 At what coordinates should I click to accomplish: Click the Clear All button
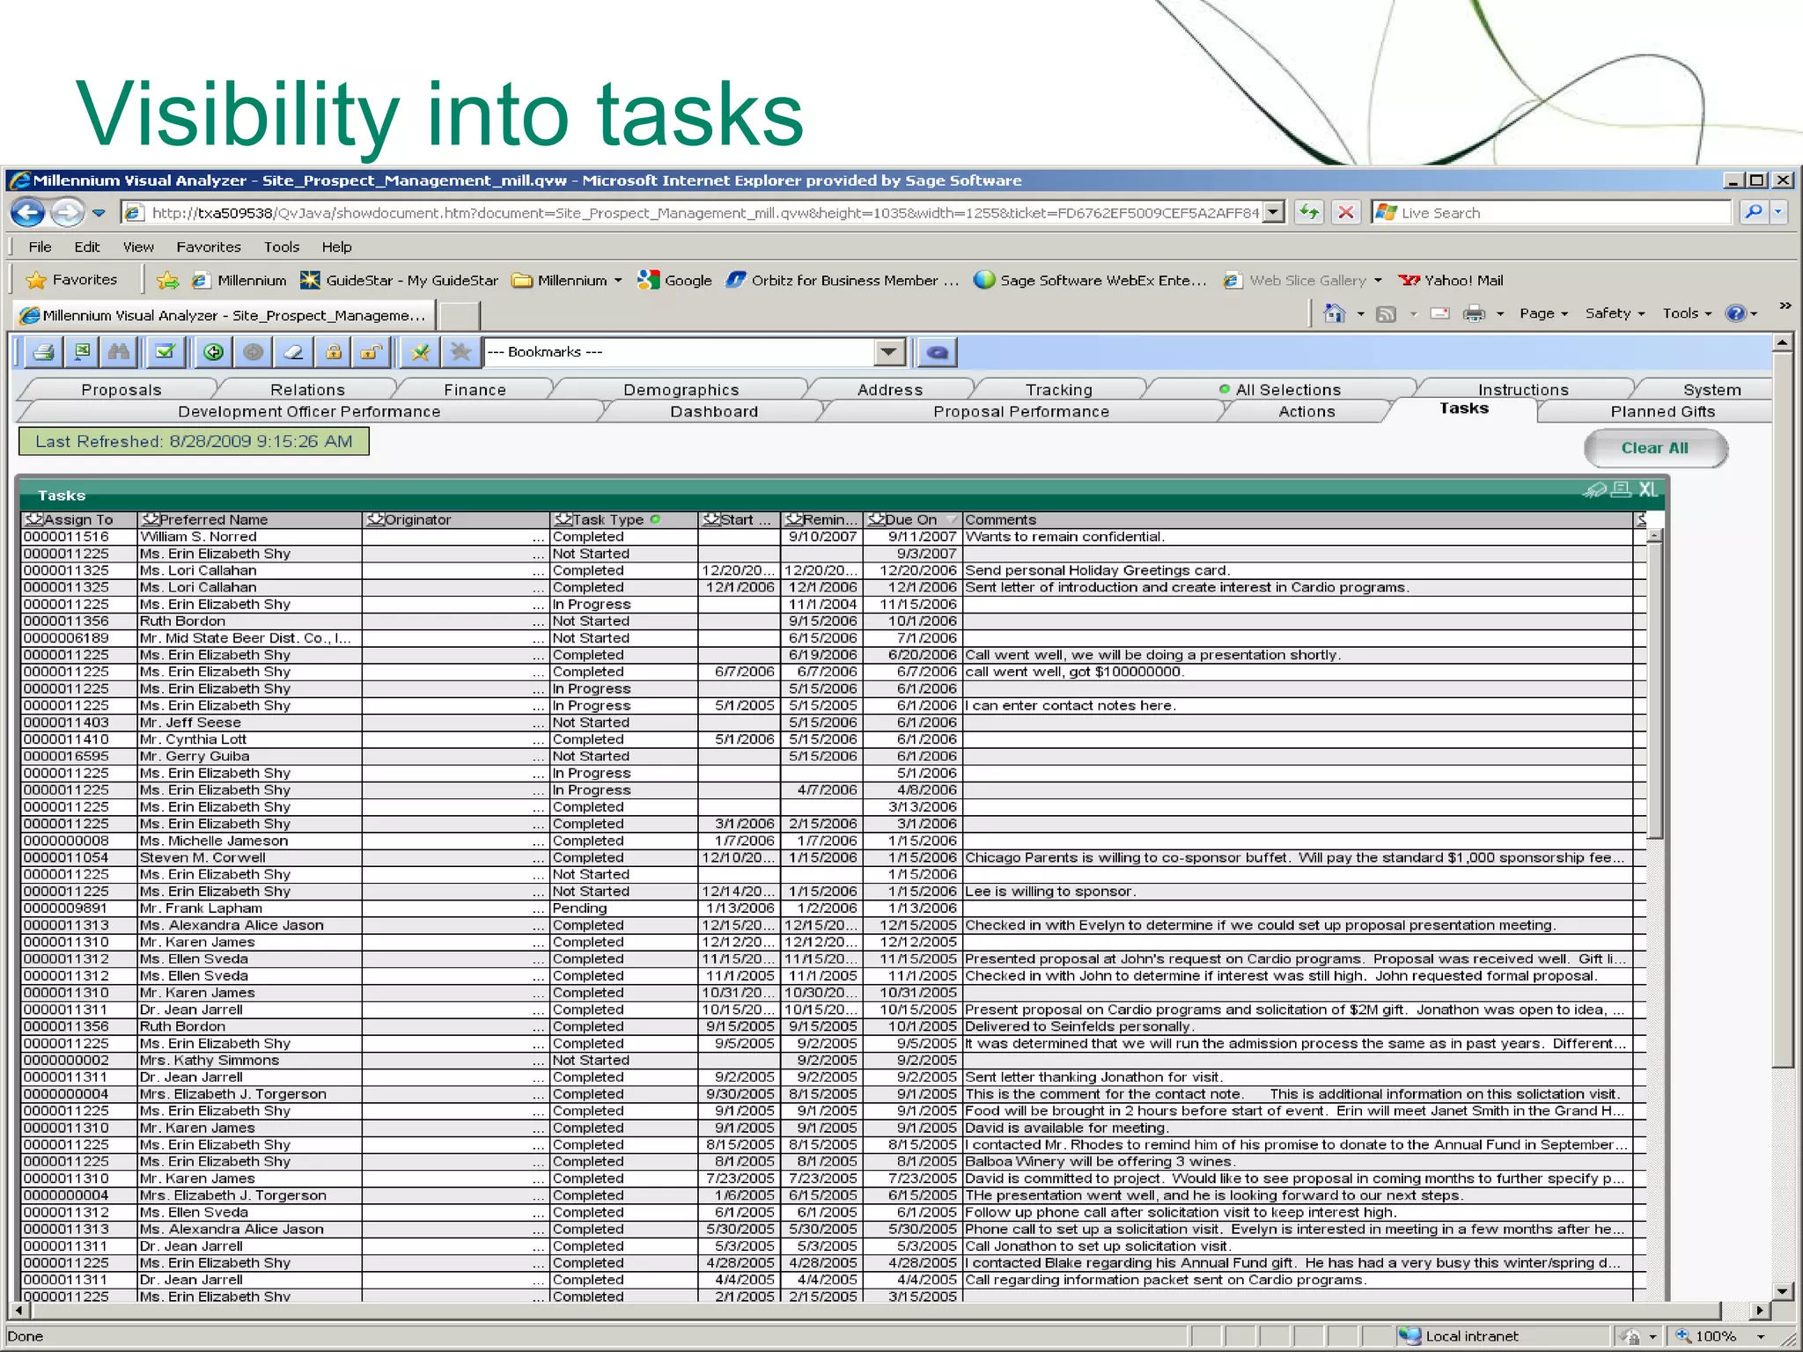pyautogui.click(x=1655, y=448)
